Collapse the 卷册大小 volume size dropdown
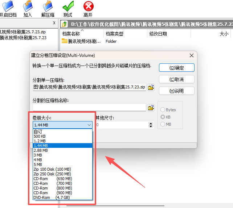The width and height of the screenshot is (233, 208). point(89,125)
